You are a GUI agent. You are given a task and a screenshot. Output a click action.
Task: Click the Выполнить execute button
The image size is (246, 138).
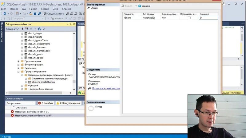pos(55,18)
